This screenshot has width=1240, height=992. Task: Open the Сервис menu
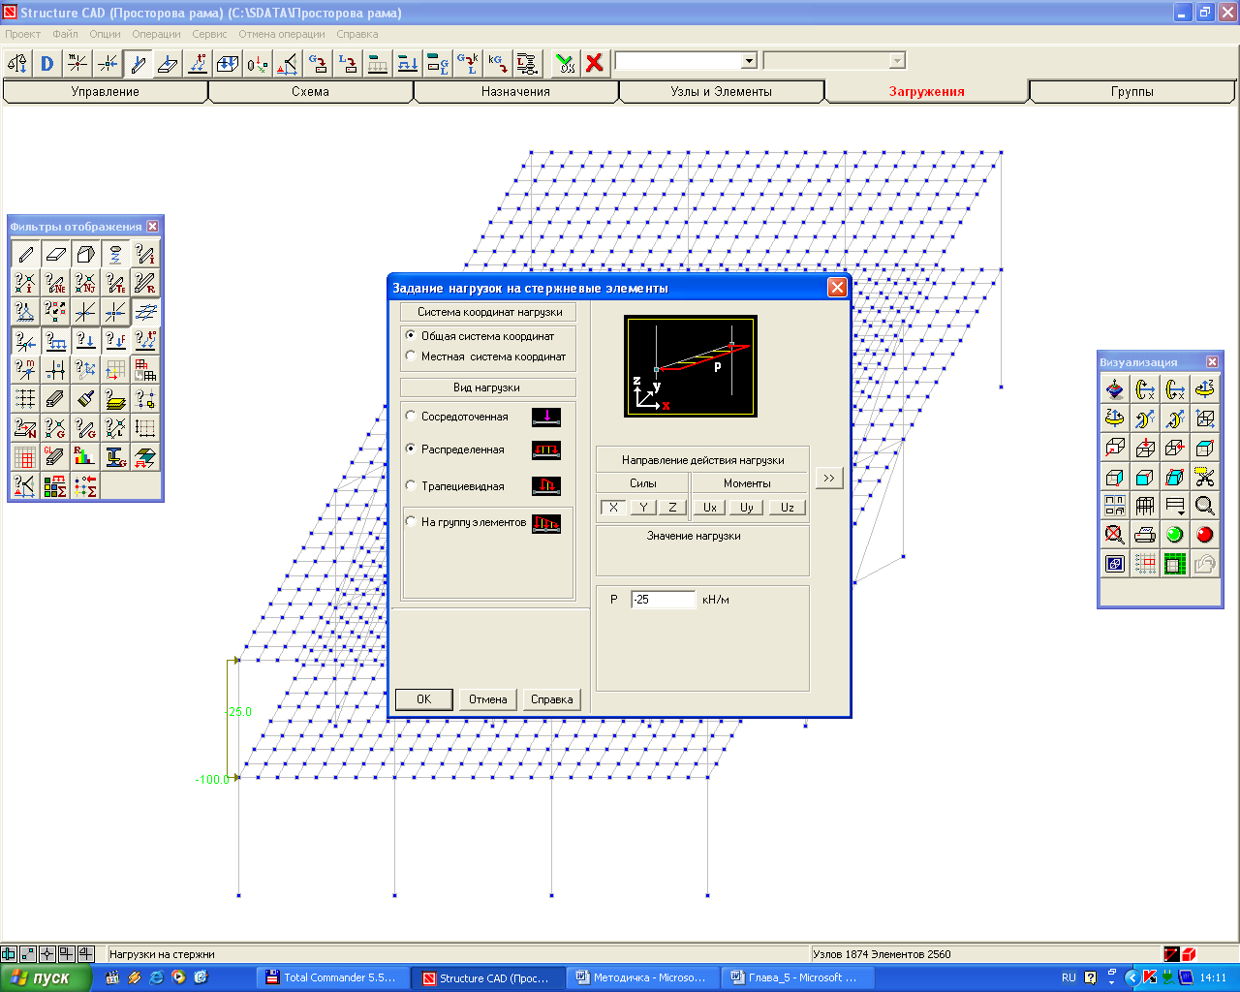pyautogui.click(x=209, y=34)
